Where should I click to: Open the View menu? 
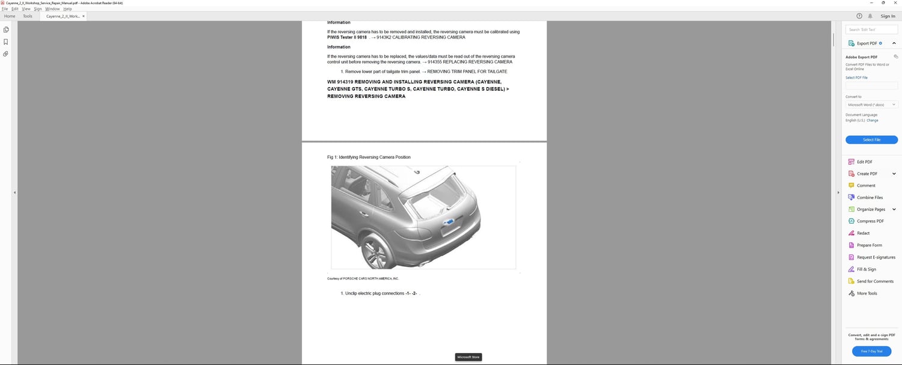(x=26, y=9)
